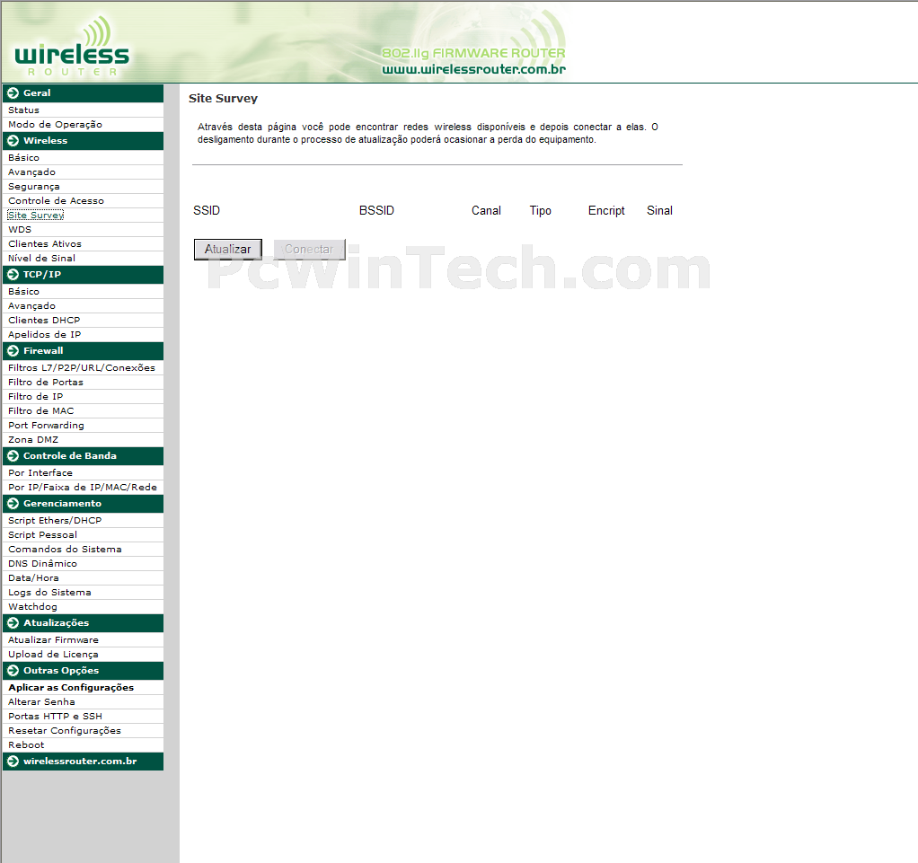Click the arrow icon beside Atualizações

tap(13, 623)
